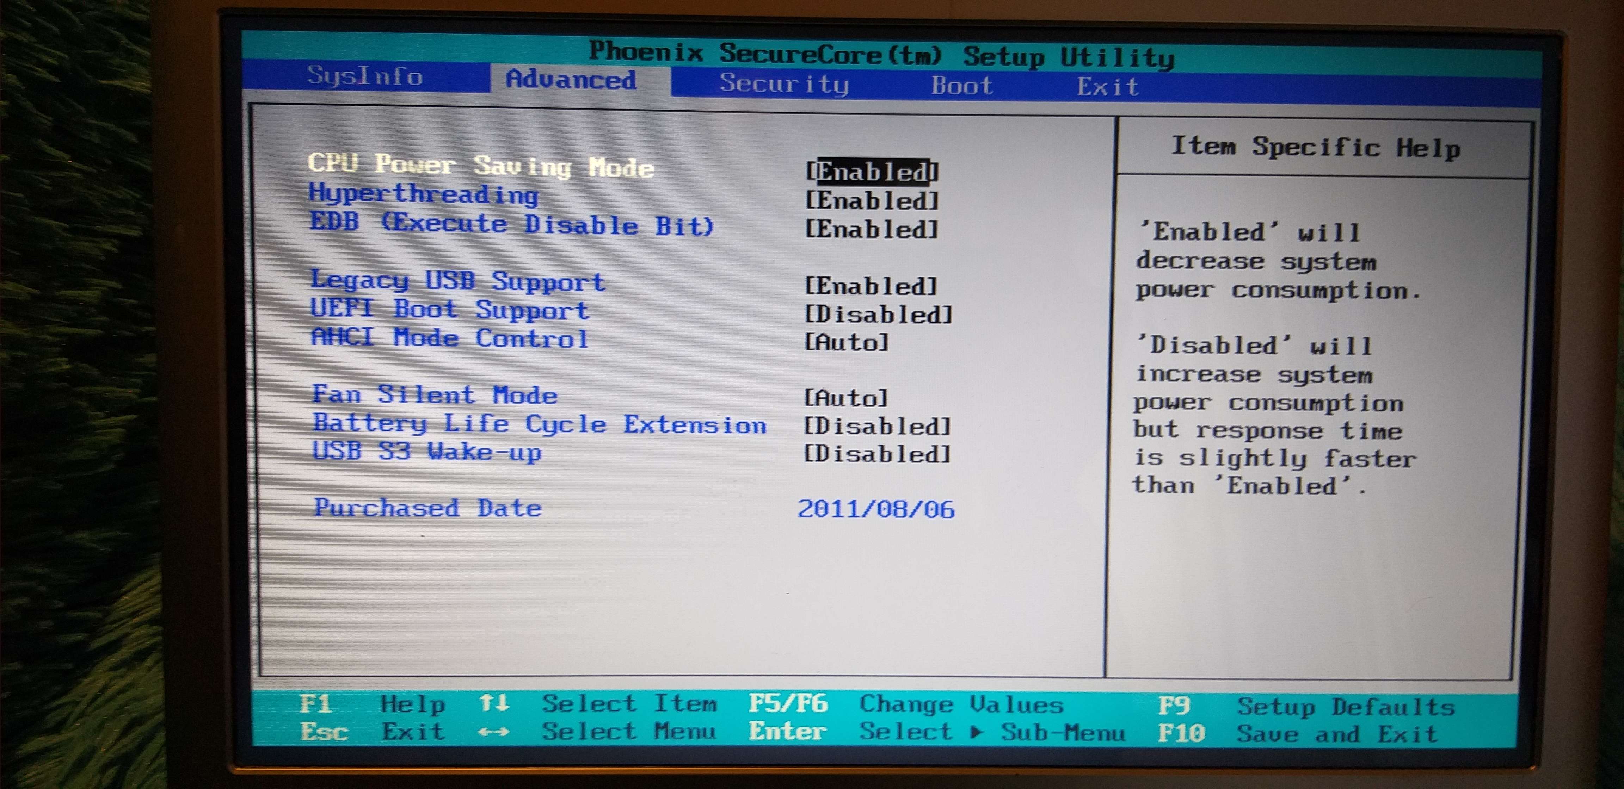Click the Esc Exit key hint

(373, 731)
